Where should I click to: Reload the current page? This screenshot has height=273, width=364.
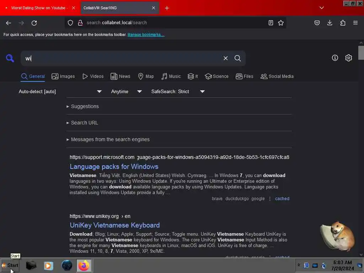34,23
